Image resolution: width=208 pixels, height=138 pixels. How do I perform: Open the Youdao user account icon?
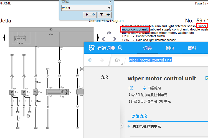pos(120,48)
